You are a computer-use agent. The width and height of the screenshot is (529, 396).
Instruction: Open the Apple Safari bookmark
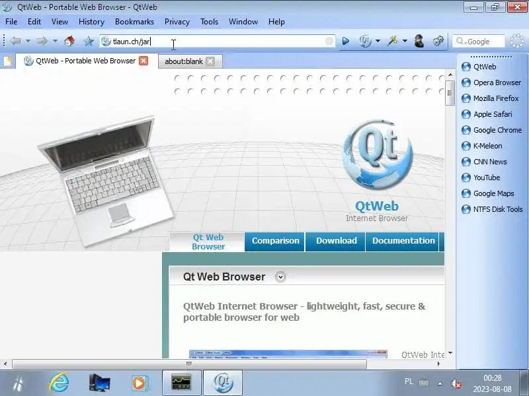tap(487, 114)
